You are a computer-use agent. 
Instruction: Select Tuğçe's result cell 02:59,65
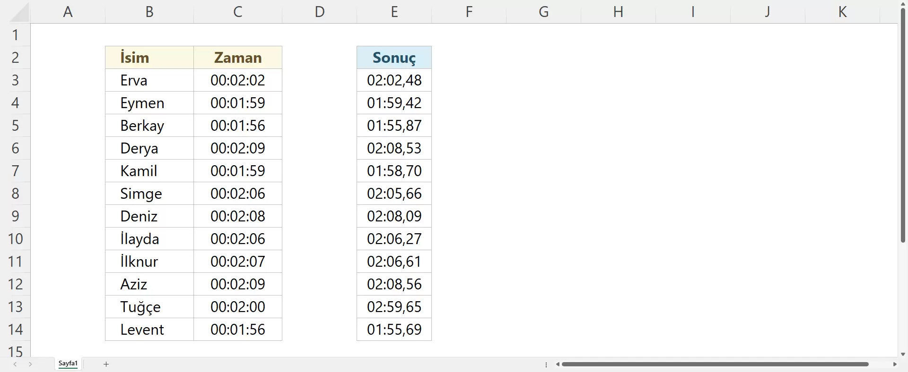click(x=394, y=307)
